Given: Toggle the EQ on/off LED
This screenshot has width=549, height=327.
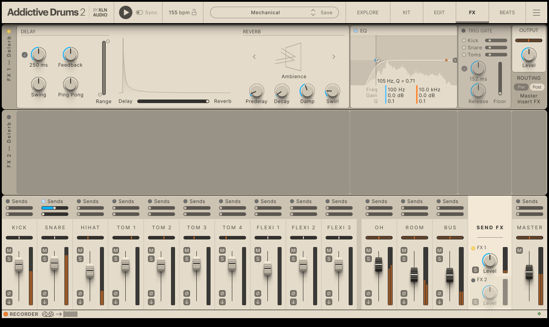Looking at the screenshot, I should click(x=355, y=31).
